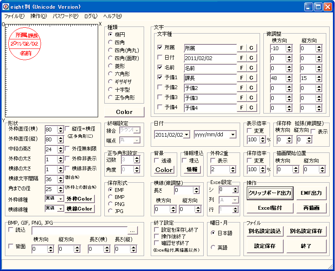Click the F button for 所属 row
This screenshot has width=335, height=271.
pyautogui.click(x=242, y=48)
